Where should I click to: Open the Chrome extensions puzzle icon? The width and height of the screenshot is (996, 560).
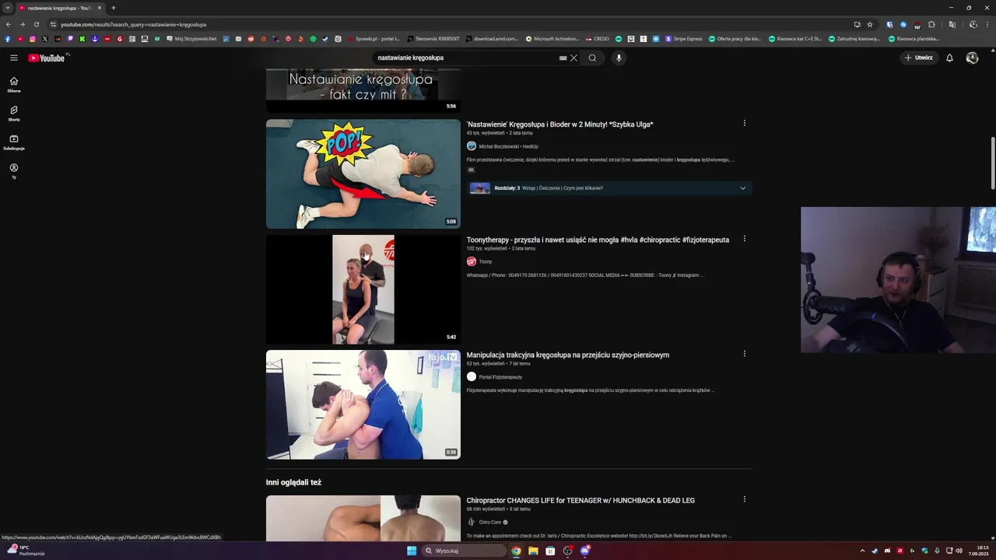[x=931, y=24]
